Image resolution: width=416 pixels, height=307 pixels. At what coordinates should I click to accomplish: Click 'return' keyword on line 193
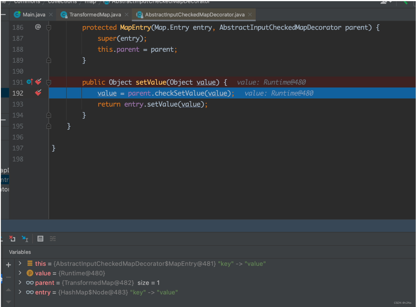click(x=109, y=104)
